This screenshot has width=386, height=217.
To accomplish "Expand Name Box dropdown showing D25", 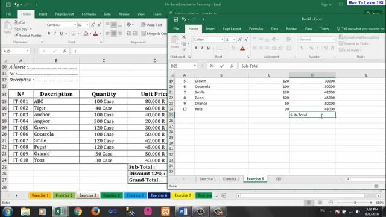I will point(195,66).
